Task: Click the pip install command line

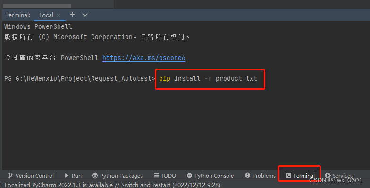Action: tap(208, 78)
